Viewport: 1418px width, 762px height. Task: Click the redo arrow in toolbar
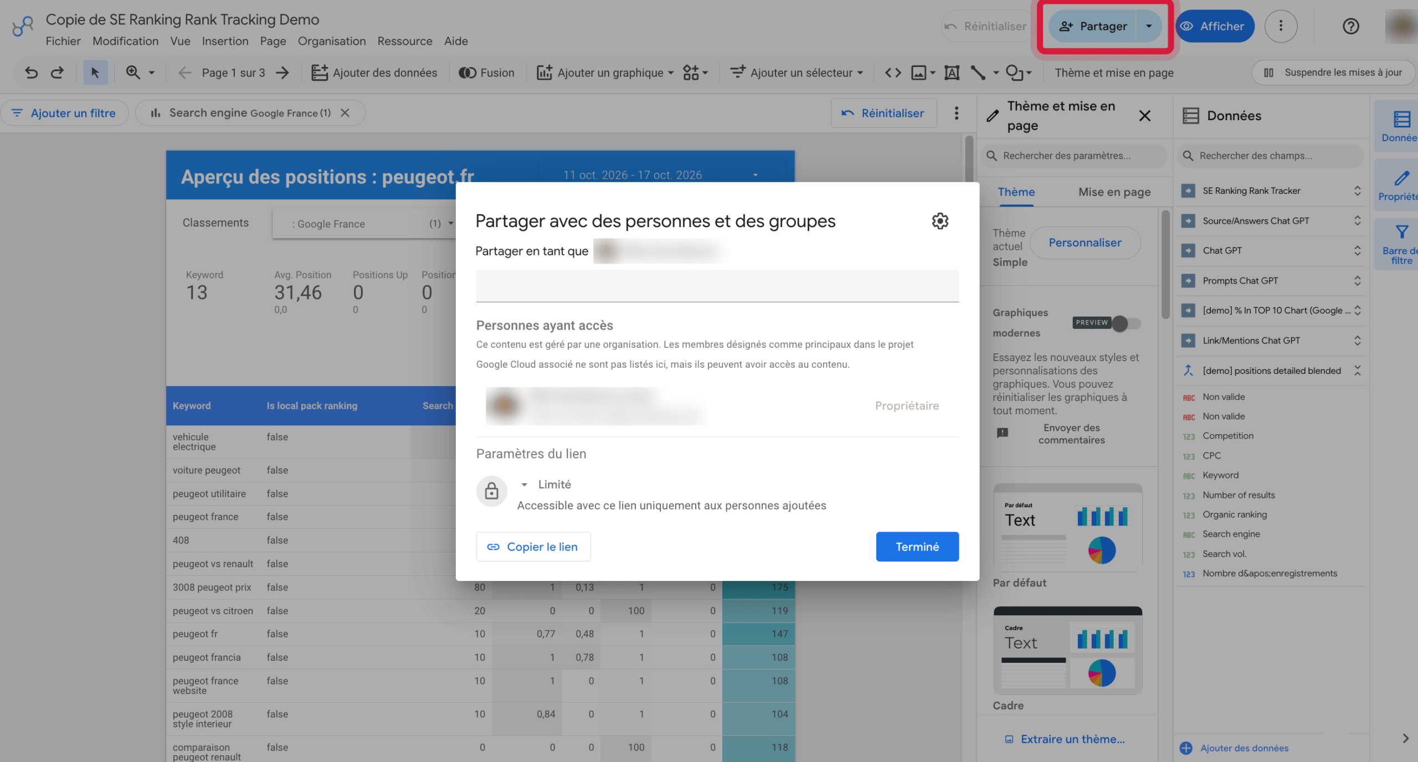[57, 73]
